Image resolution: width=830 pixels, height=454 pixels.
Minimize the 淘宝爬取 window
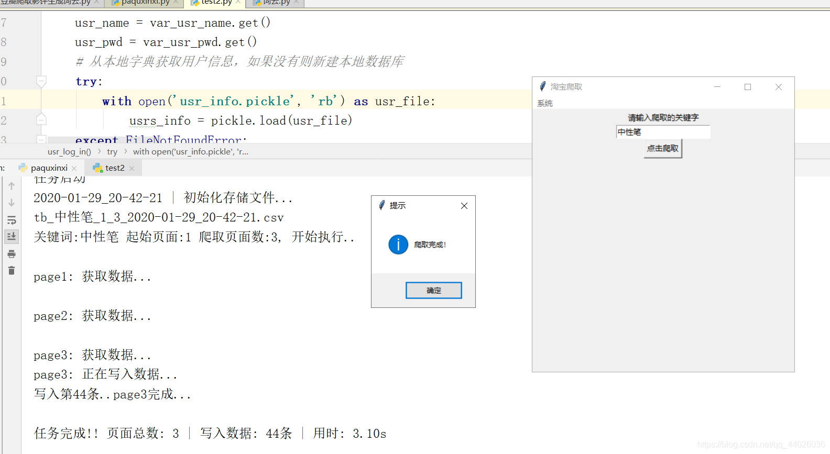[717, 87]
